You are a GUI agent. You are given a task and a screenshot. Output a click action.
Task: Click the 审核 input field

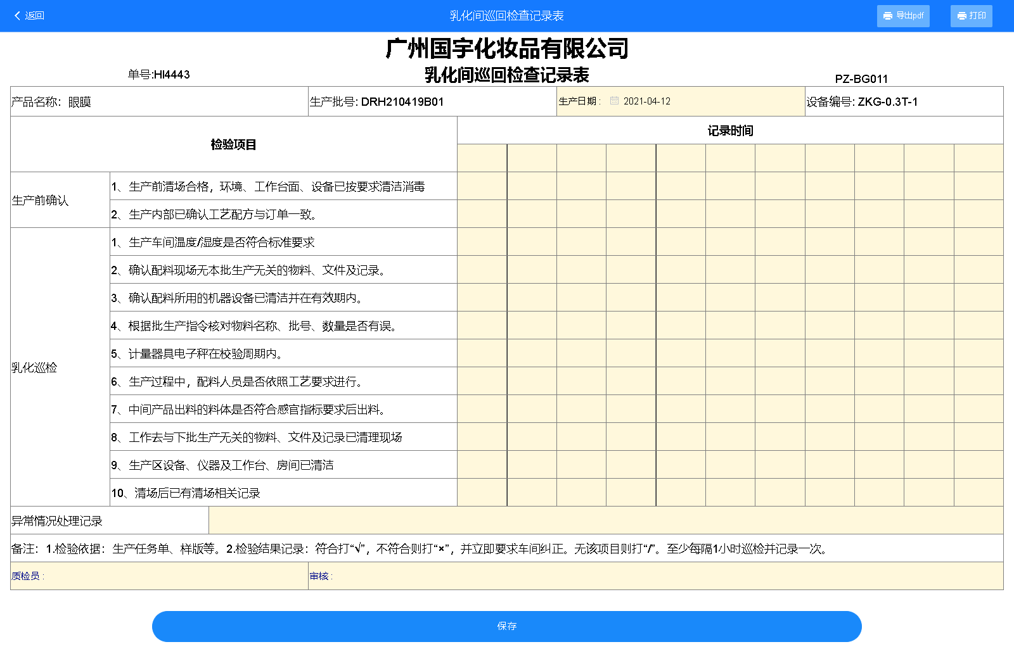point(665,576)
